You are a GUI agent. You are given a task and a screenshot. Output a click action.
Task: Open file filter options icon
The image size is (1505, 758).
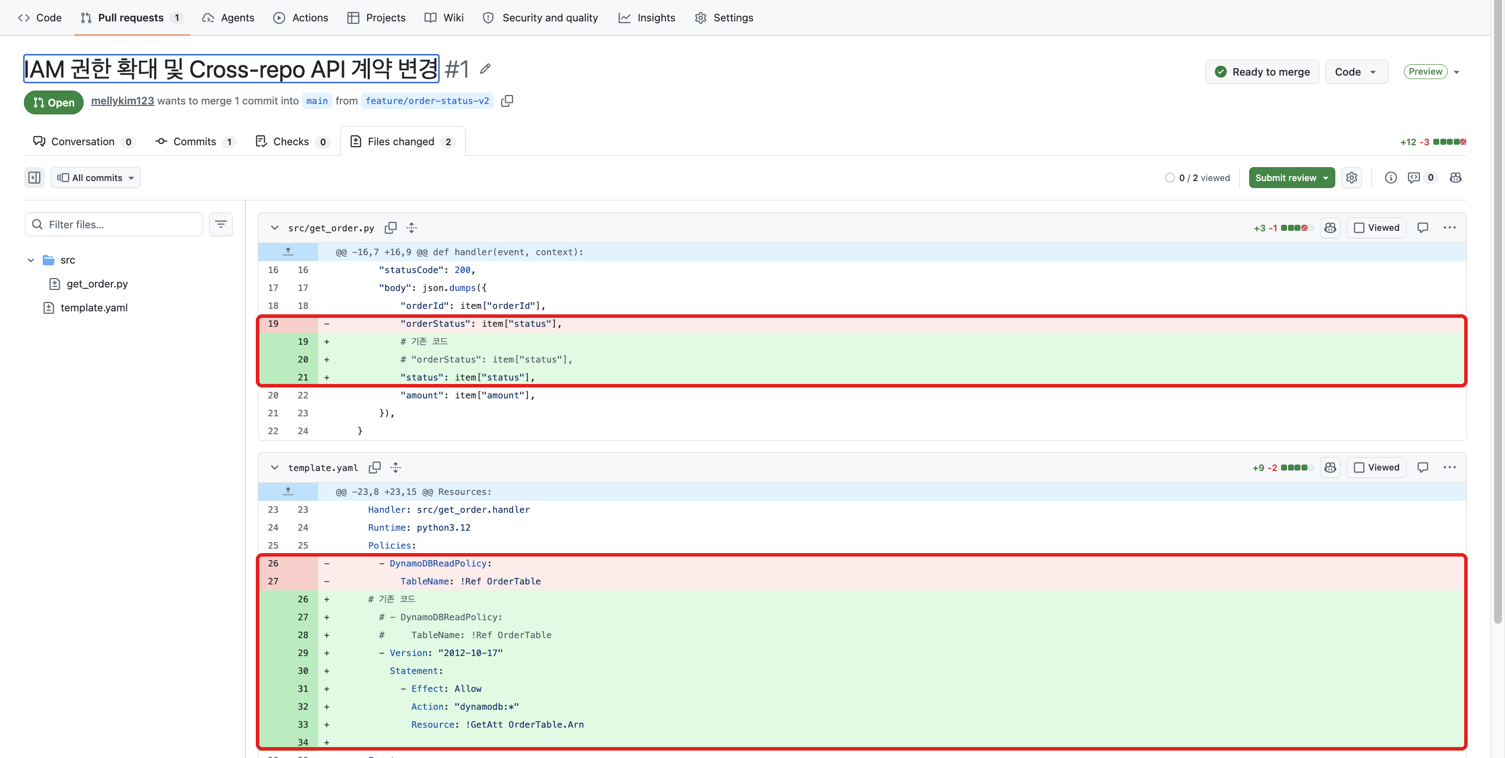tap(221, 224)
